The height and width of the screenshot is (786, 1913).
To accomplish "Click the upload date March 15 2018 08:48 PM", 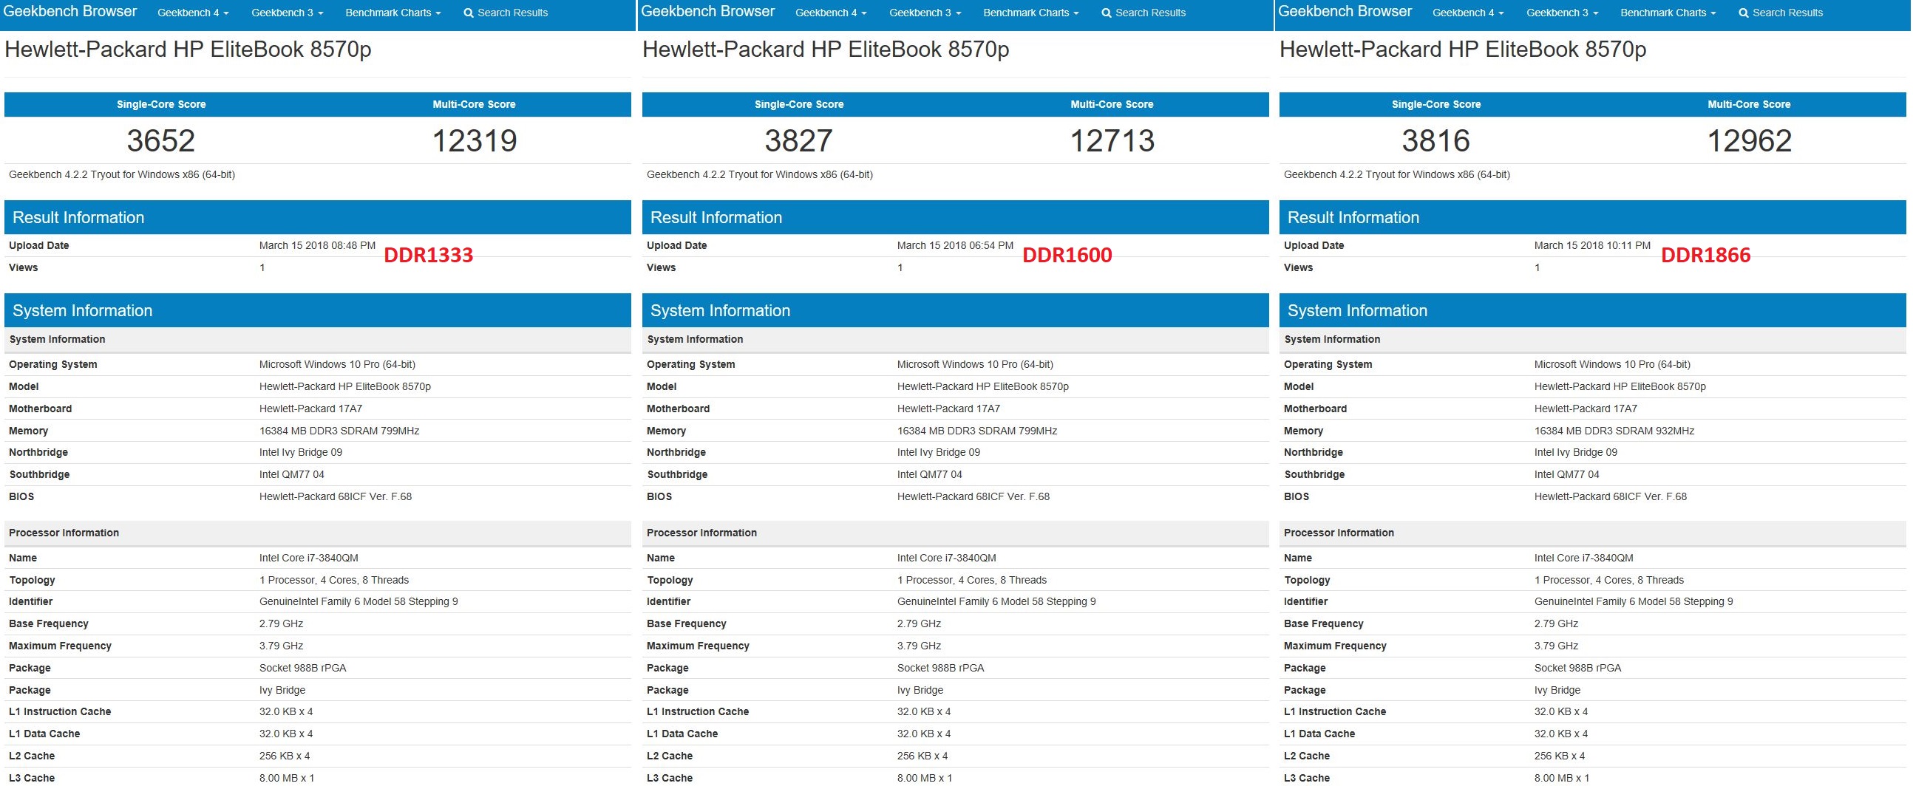I will 317,246.
